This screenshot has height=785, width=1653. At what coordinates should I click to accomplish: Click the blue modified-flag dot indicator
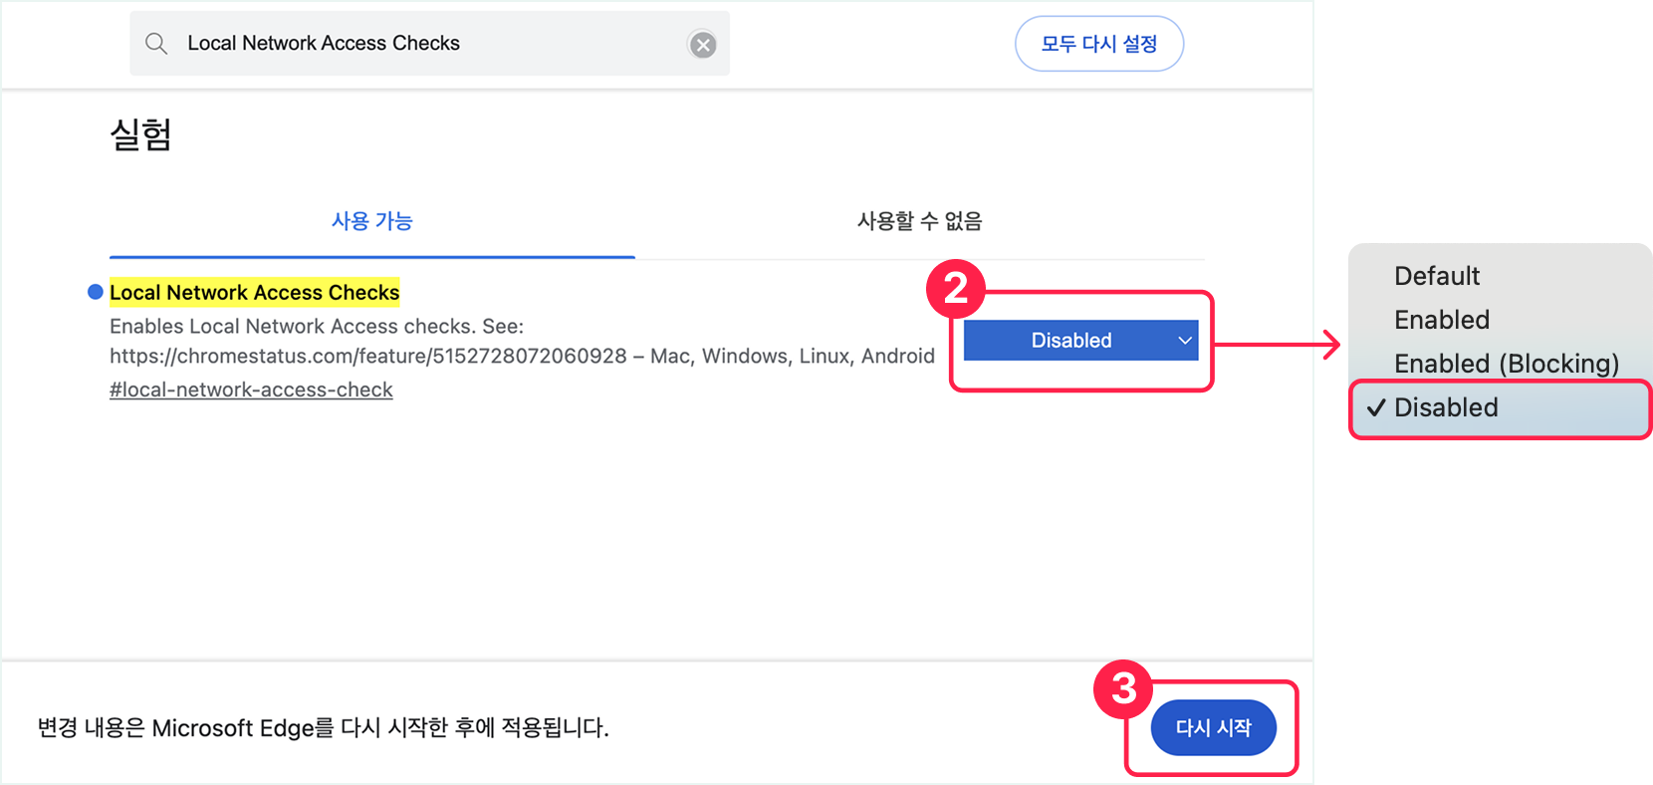pos(96,292)
